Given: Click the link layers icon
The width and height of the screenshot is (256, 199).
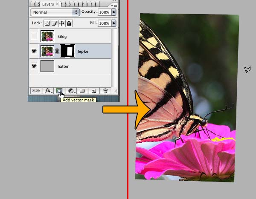Looking at the screenshot, I should tap(37, 91).
